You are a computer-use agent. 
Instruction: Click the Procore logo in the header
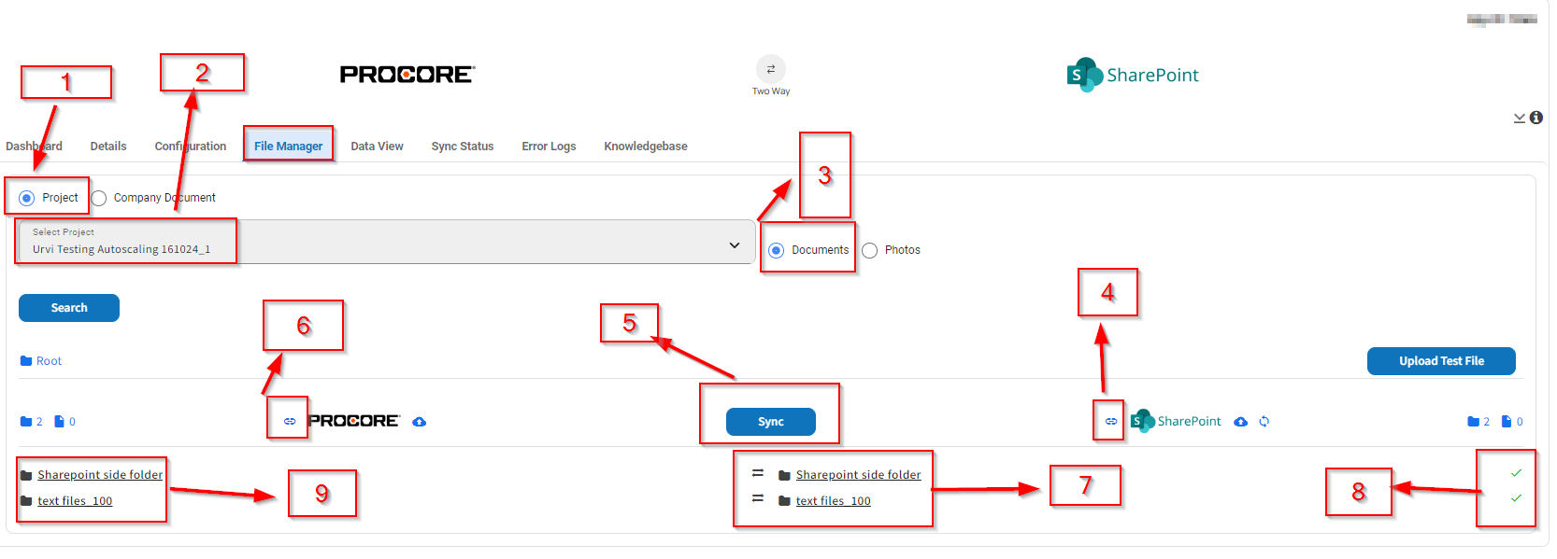[407, 75]
